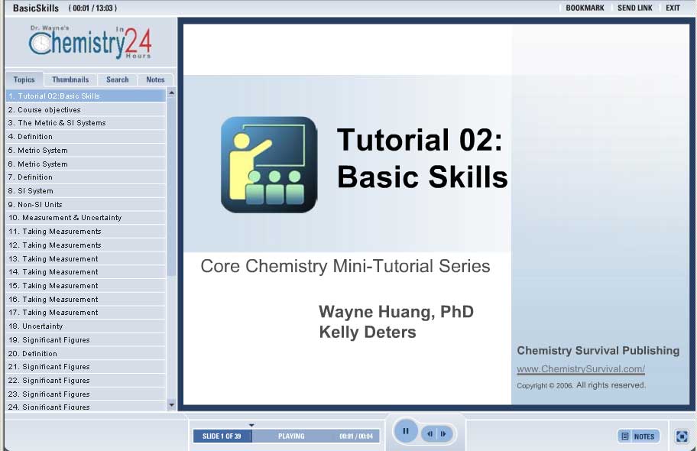Switch to the Search tab

click(x=117, y=79)
